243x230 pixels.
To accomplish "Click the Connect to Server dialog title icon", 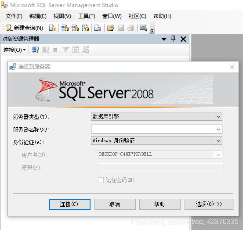I will [x=13, y=67].
